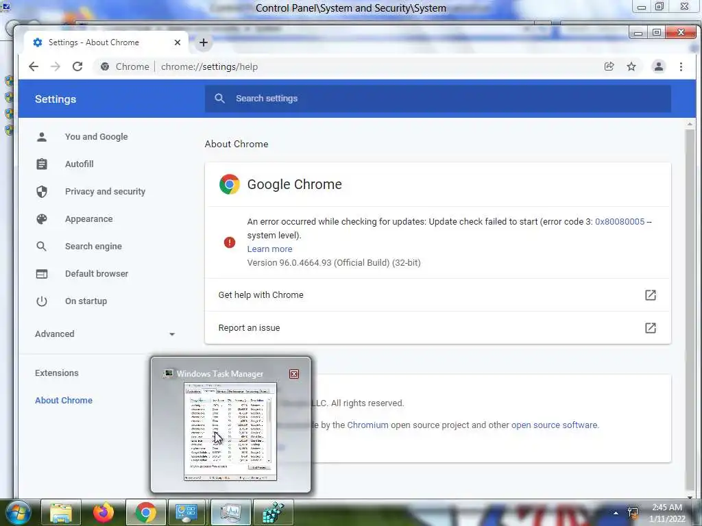Click Get help with Chrome row

click(438, 295)
